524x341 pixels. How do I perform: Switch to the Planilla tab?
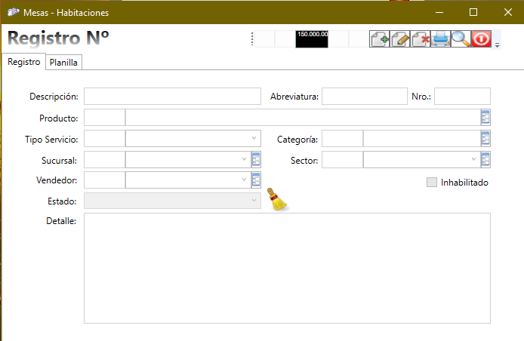point(63,62)
